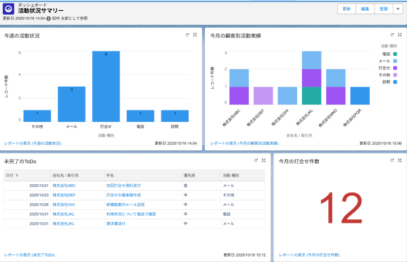Click the teal 電話 segment of 株式会社JKL bar
The width and height of the screenshot is (407, 262).
(x=311, y=95)
